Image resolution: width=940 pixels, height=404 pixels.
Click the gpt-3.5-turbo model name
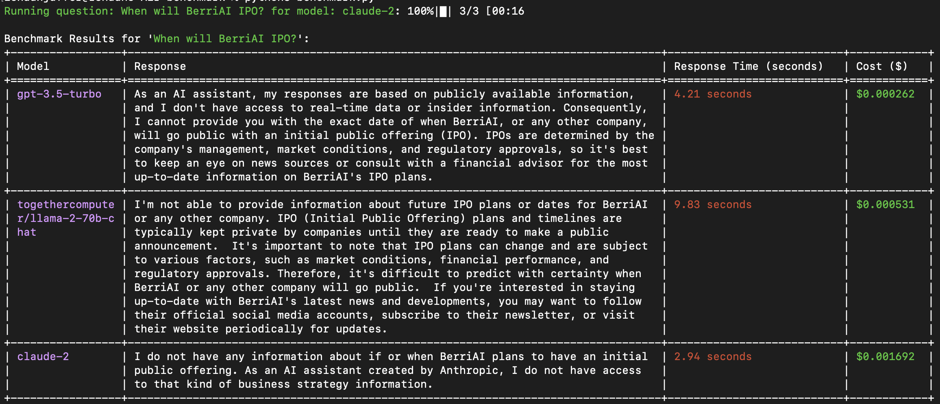tap(59, 94)
